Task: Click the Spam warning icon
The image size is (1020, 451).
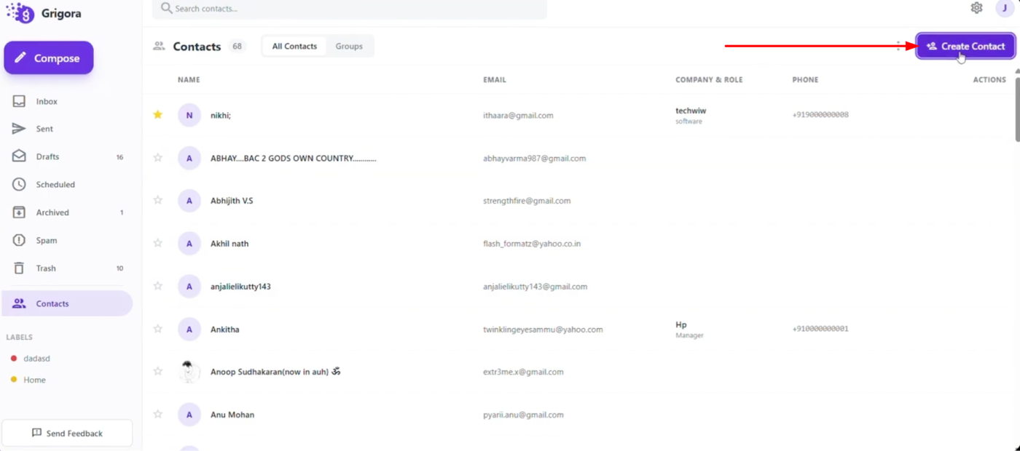Action: coord(19,240)
